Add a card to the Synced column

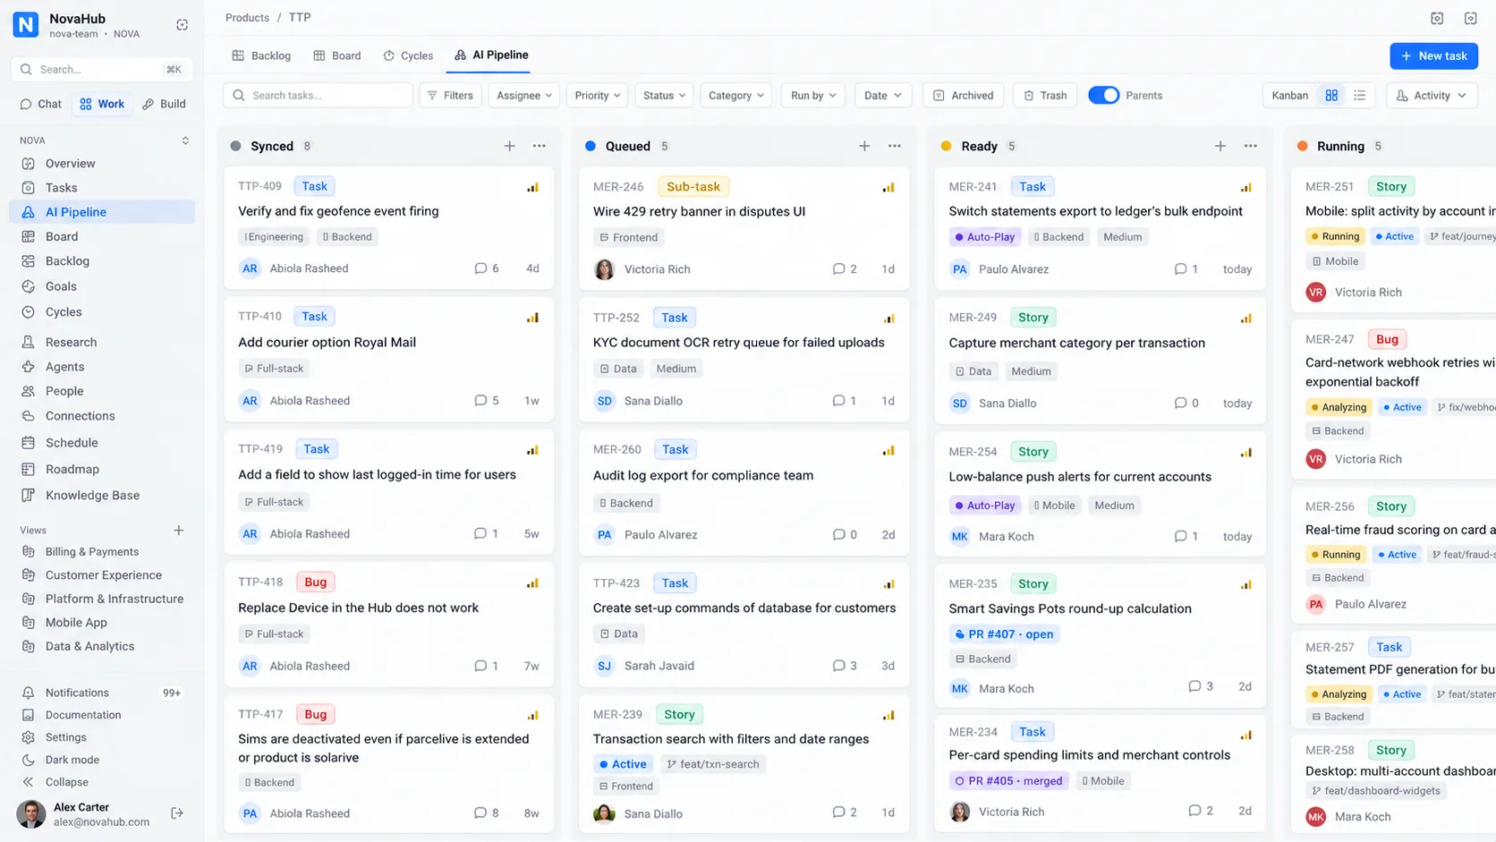pos(509,146)
